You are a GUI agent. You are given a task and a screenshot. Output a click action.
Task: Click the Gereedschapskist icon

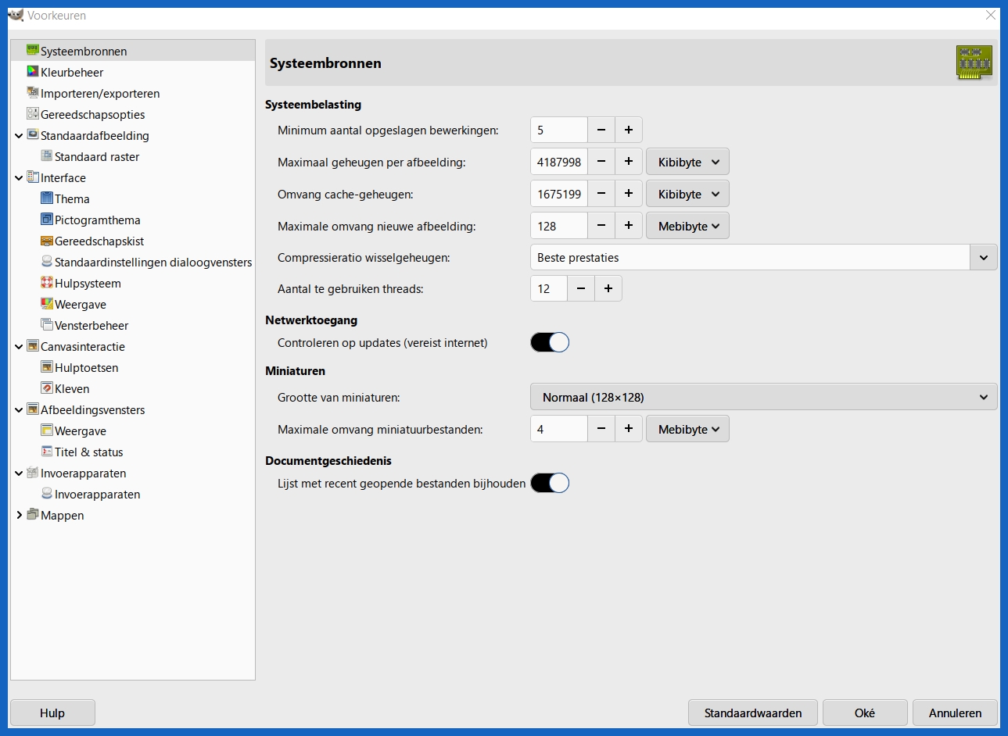(x=47, y=240)
